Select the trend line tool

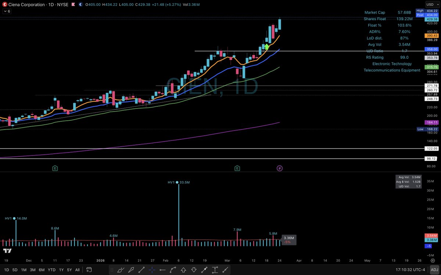142,270
